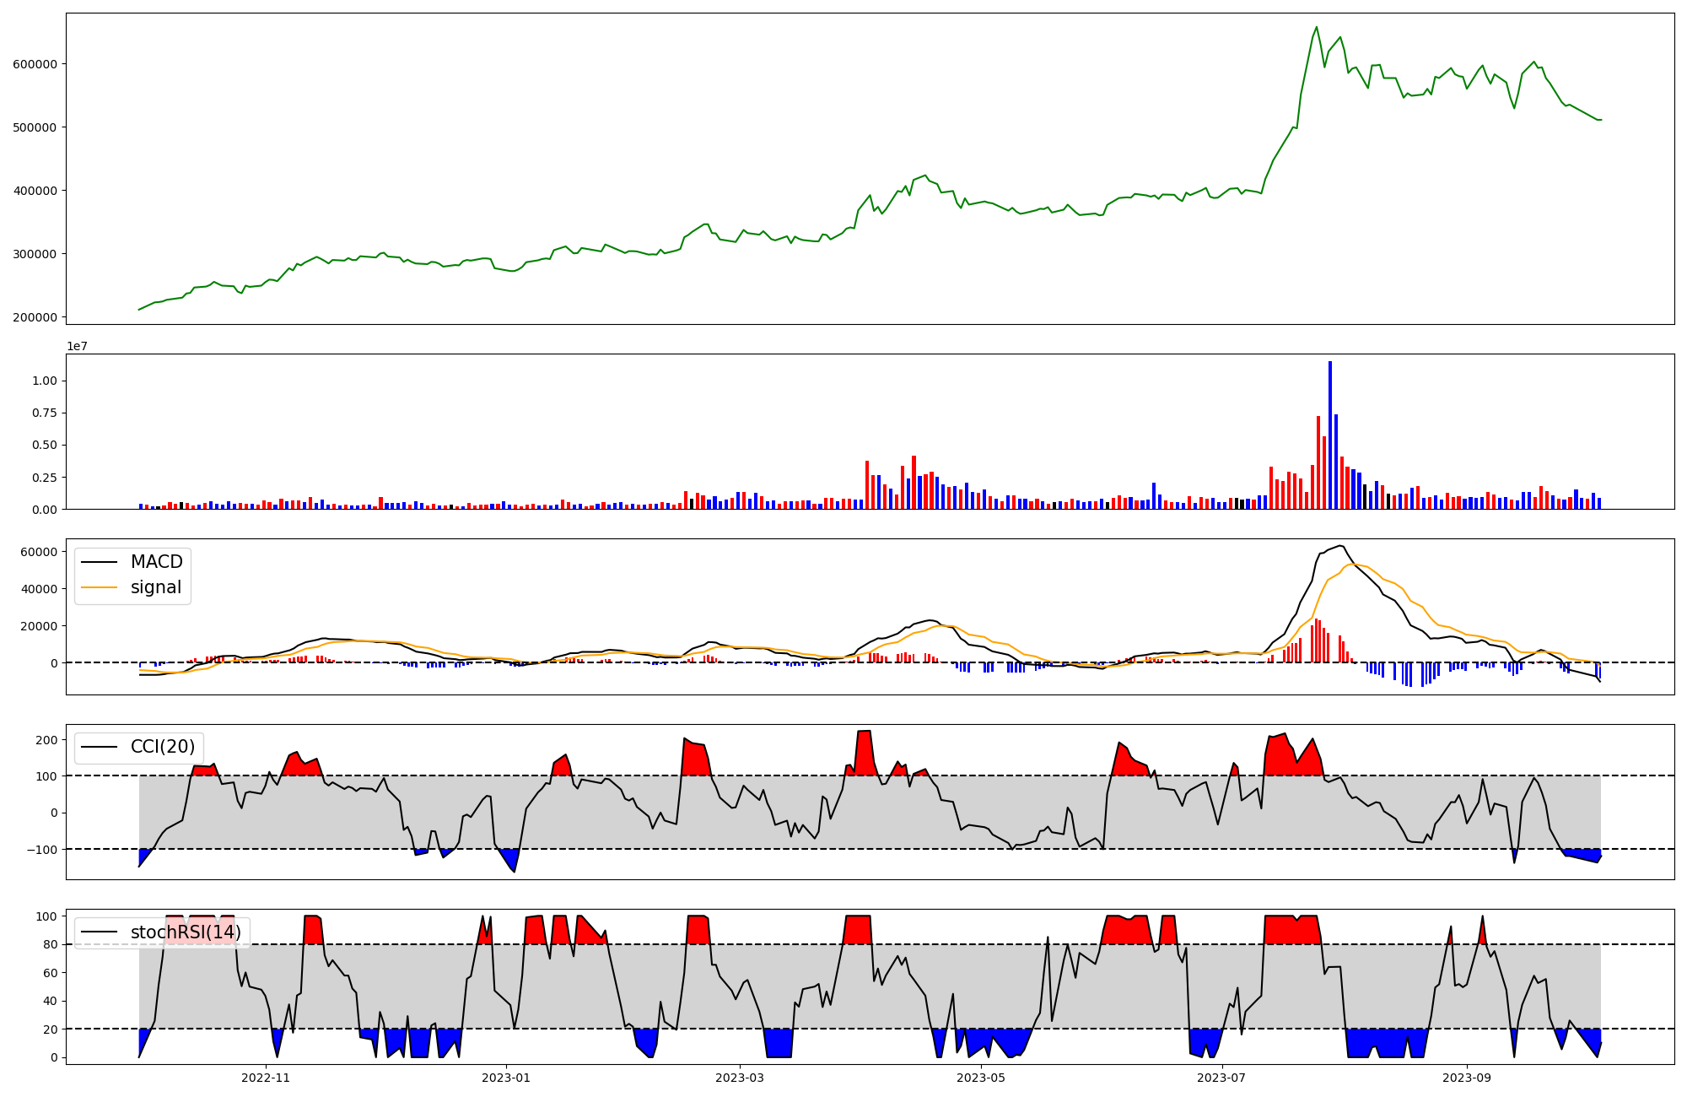The image size is (1687, 1097).
Task: Click the 200000 price axis label
Action: click(x=35, y=317)
